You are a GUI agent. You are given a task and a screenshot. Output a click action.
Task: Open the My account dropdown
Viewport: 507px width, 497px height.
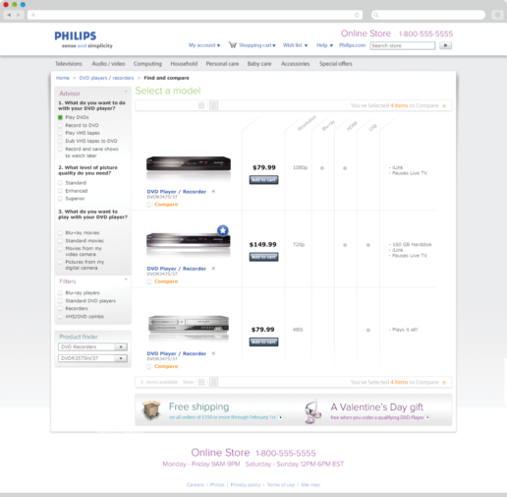[x=204, y=45]
